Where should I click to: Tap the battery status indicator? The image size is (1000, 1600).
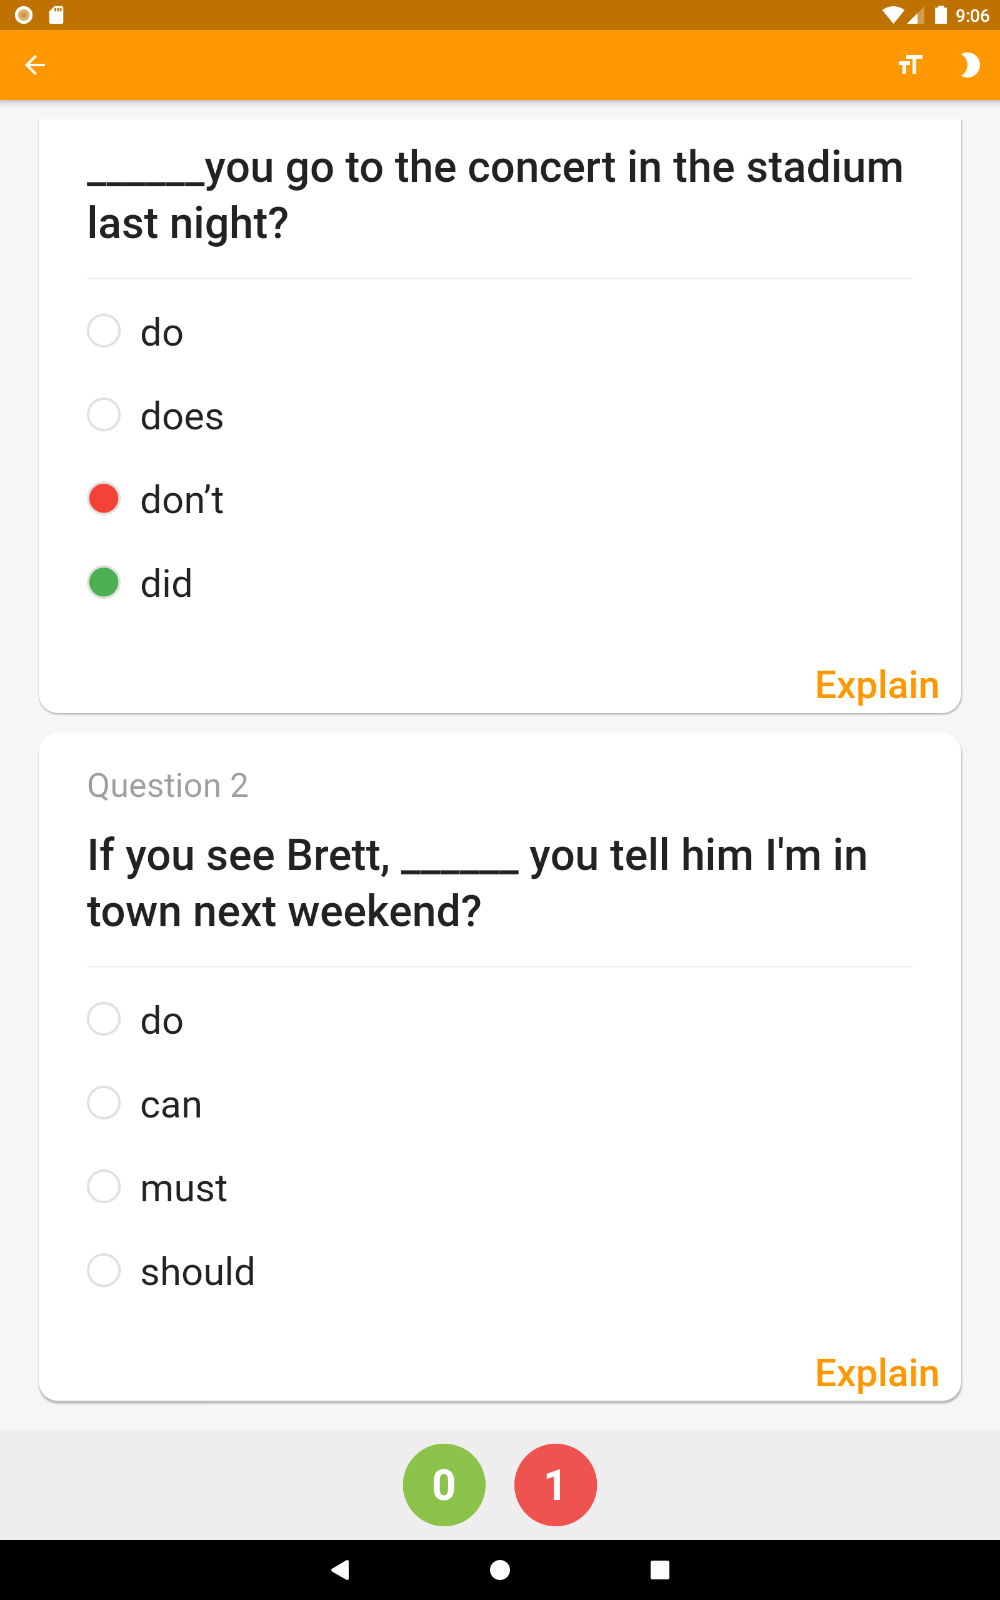(x=941, y=14)
